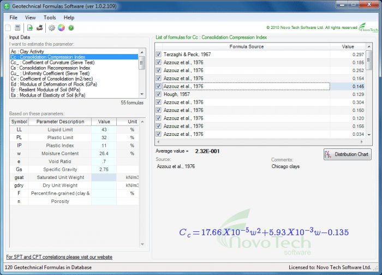The image size is (382, 275).
Task: Select Cs : Consolidation Recompression Index
Action: 74,68
